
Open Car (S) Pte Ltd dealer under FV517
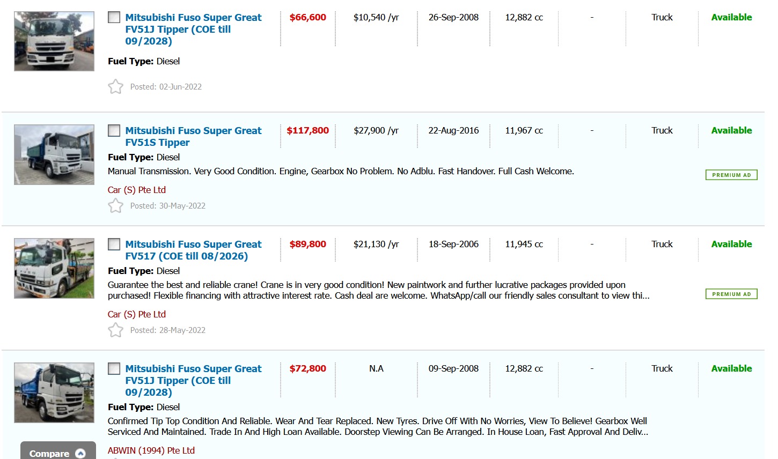pos(137,314)
